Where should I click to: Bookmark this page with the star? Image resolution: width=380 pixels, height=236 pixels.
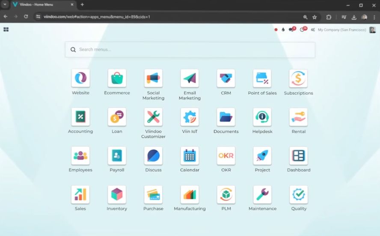pyautogui.click(x=315, y=17)
